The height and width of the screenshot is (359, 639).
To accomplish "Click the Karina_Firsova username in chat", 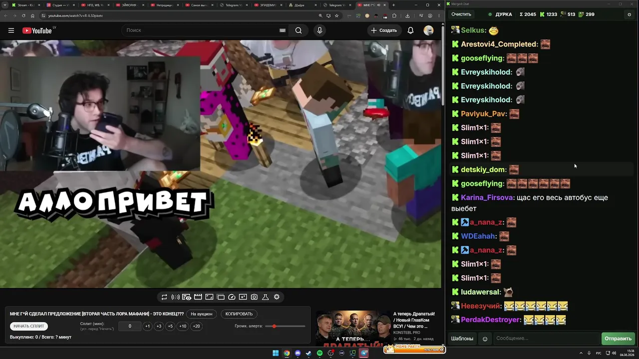I will click(487, 197).
